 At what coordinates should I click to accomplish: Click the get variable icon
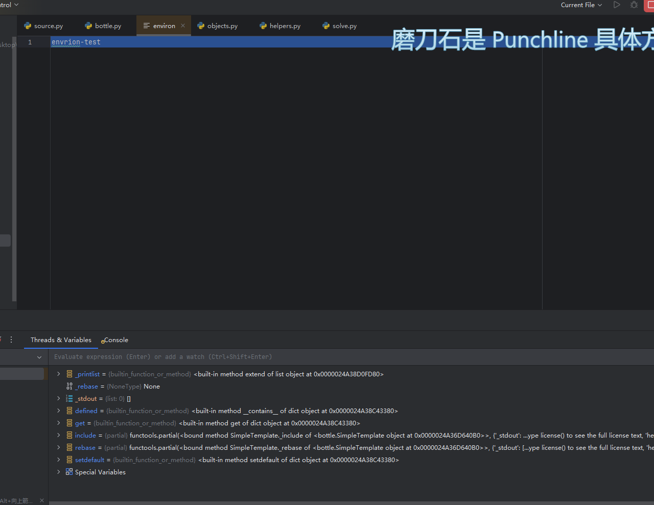[69, 423]
